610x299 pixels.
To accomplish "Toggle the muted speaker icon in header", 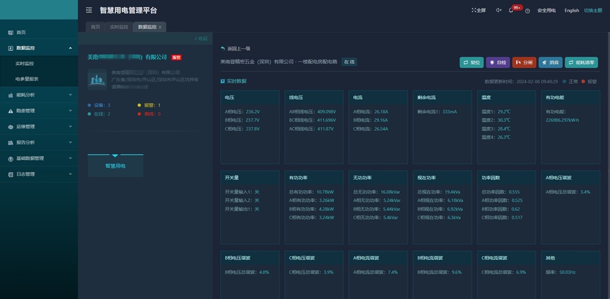I will [498, 10].
